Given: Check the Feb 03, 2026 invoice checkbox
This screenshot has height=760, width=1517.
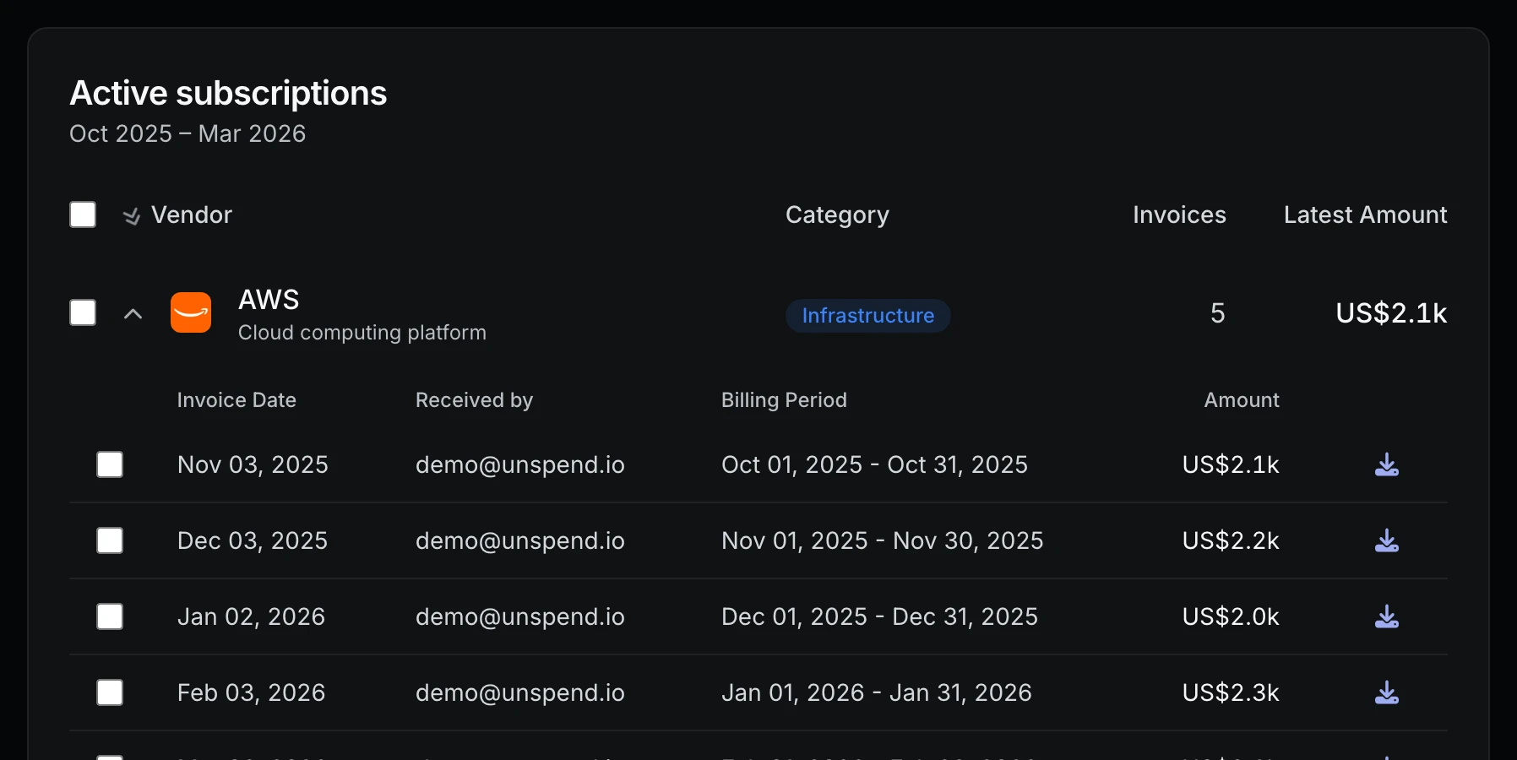Looking at the screenshot, I should [x=110, y=692].
